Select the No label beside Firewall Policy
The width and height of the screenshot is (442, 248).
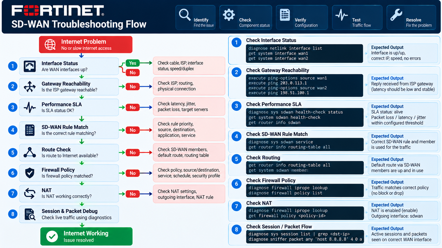pos(132,173)
